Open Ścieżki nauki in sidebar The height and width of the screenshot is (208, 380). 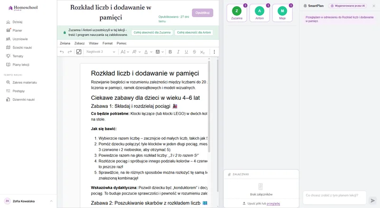22,47
